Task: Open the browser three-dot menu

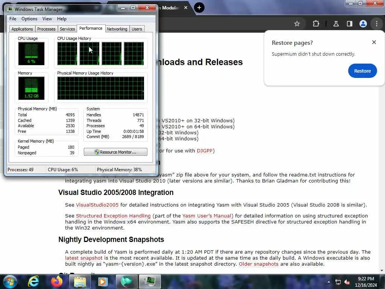Action: click(377, 24)
